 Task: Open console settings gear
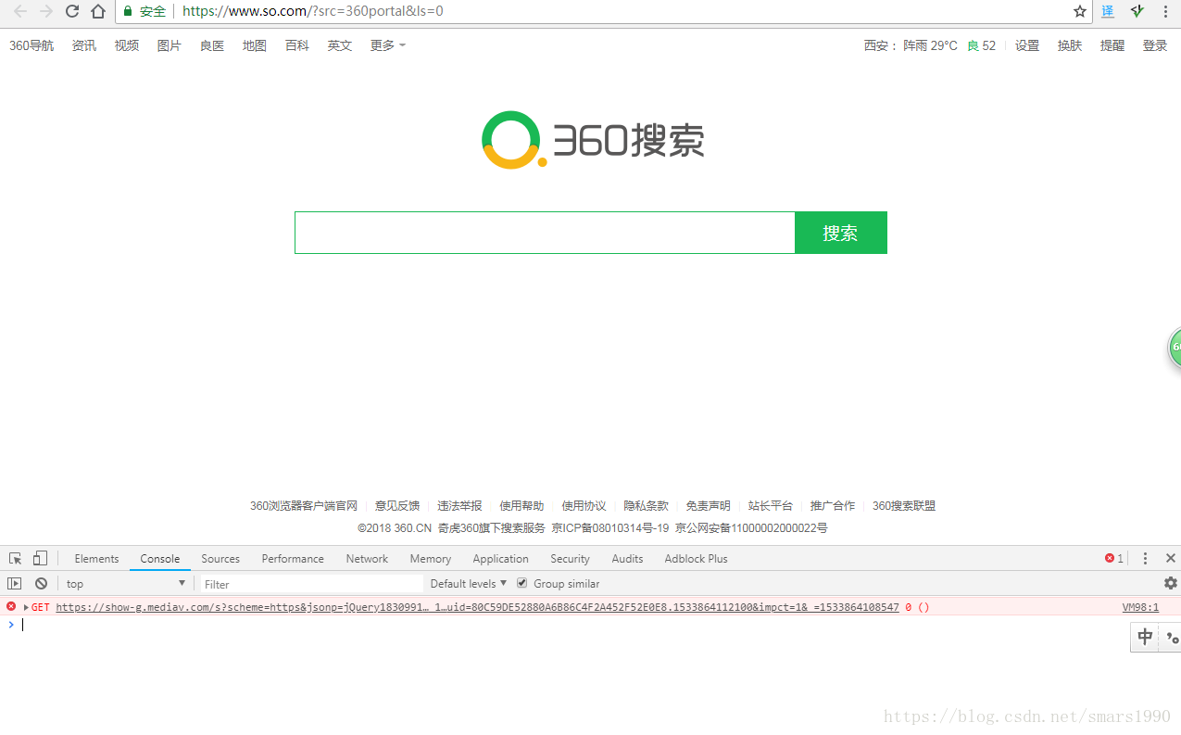[x=1171, y=583]
